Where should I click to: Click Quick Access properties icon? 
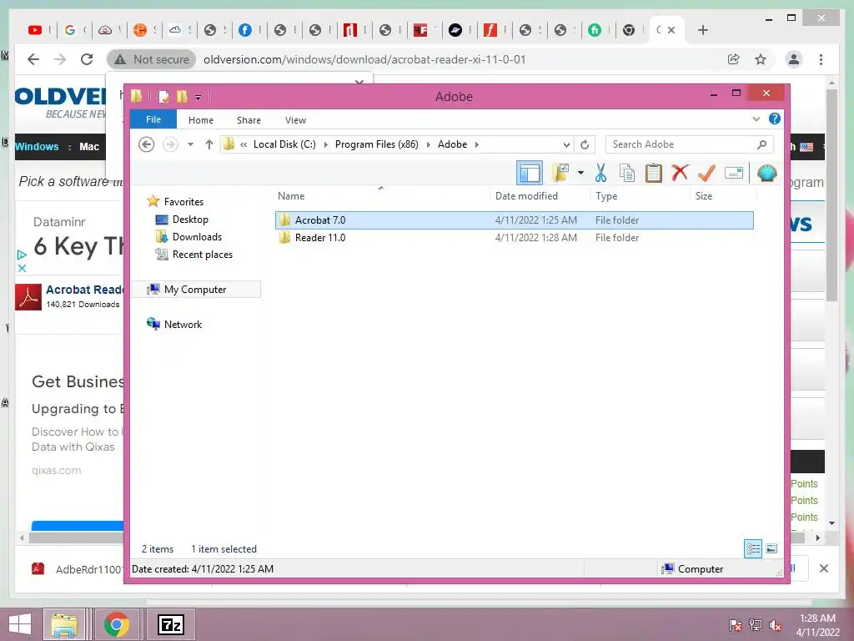pos(163,97)
